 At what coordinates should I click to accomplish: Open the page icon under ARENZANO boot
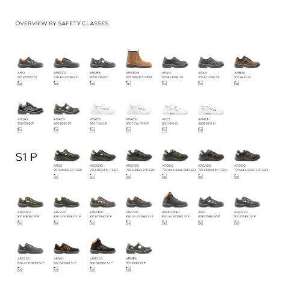click(x=164, y=222)
